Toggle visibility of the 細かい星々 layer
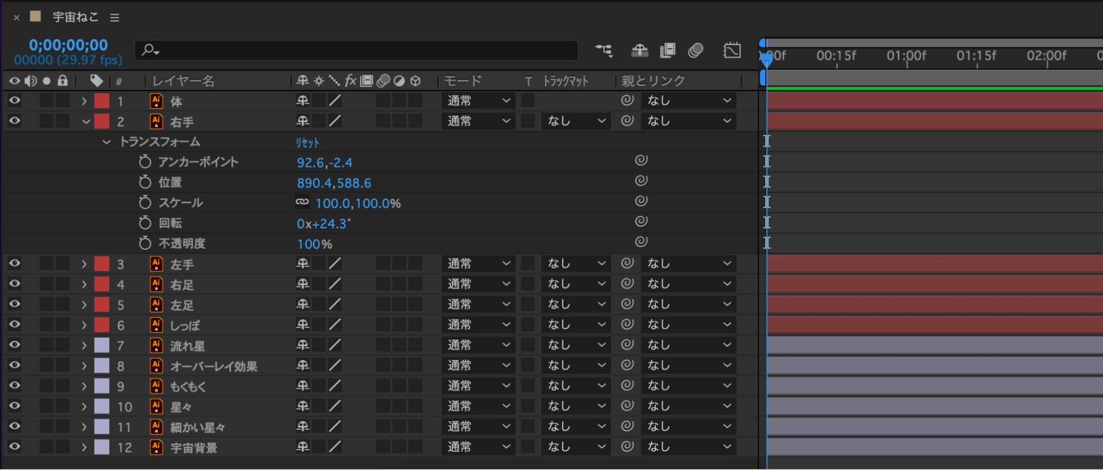Screen dimensions: 1103x470 point(15,426)
